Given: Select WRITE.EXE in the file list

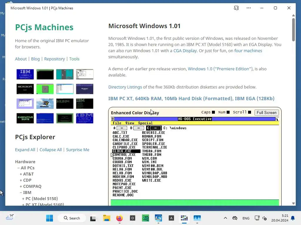Looking at the screenshot, I should pyautogui.click(x=151, y=180).
